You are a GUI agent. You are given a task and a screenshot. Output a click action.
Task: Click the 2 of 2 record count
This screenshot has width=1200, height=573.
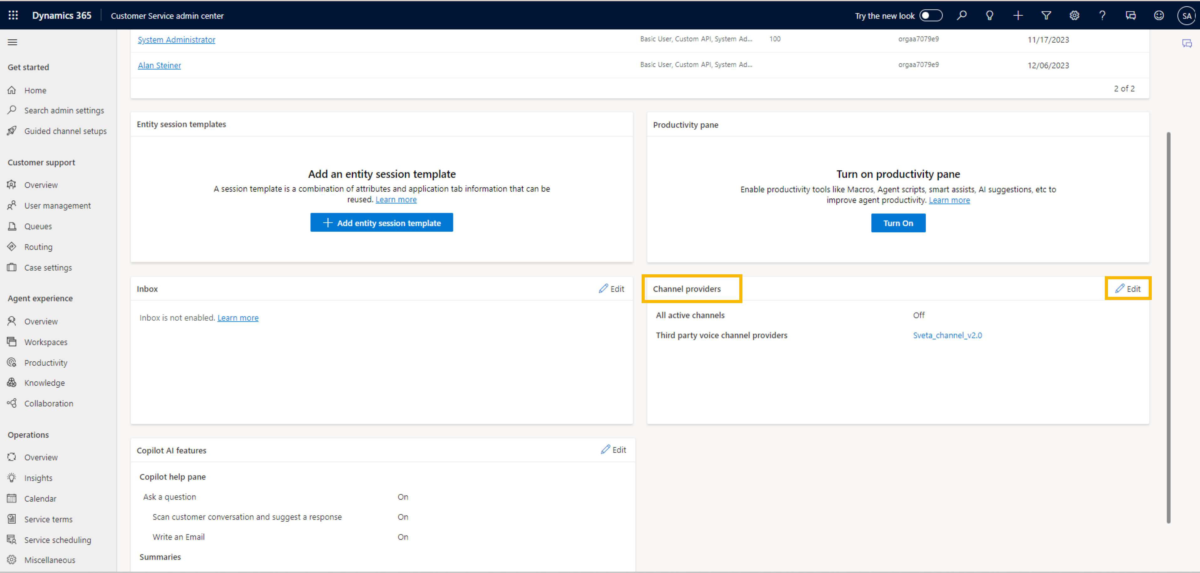[x=1124, y=89]
